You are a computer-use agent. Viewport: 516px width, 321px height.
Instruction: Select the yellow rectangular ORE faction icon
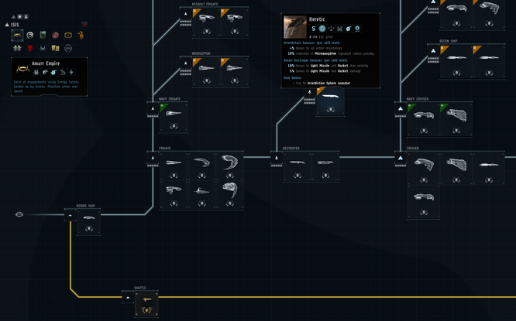[x=68, y=35]
